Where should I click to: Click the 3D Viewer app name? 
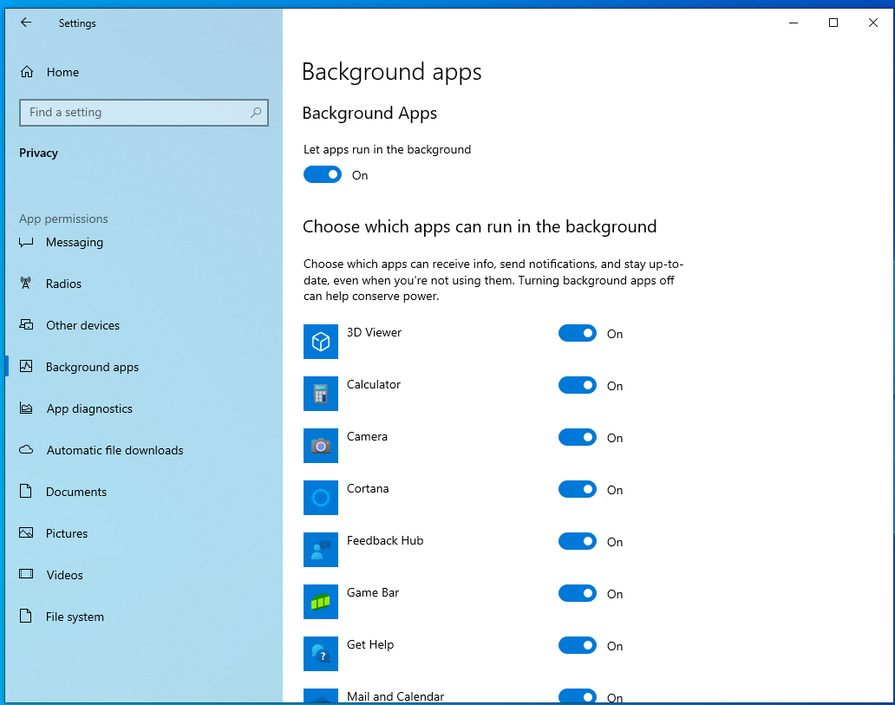(374, 332)
